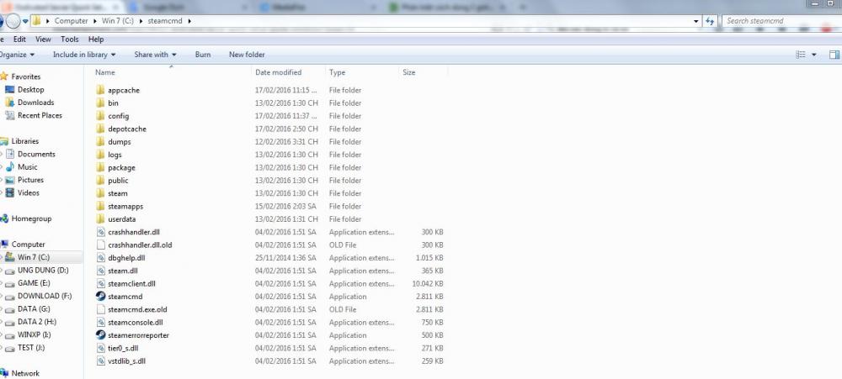The width and height of the screenshot is (842, 379).
Task: Select the steamconsole.dll file name
Action: (136, 323)
